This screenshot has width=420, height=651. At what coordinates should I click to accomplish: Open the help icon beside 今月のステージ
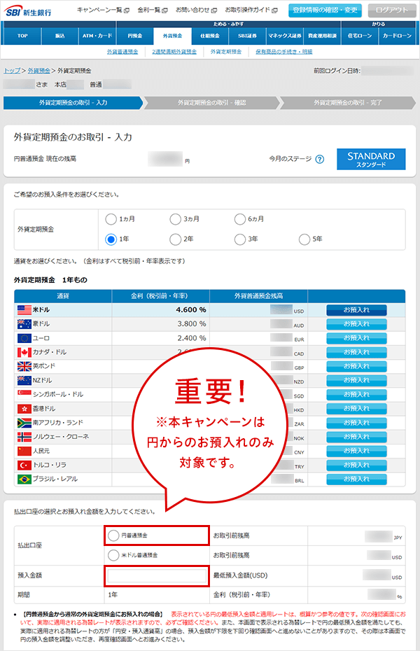coord(319,159)
